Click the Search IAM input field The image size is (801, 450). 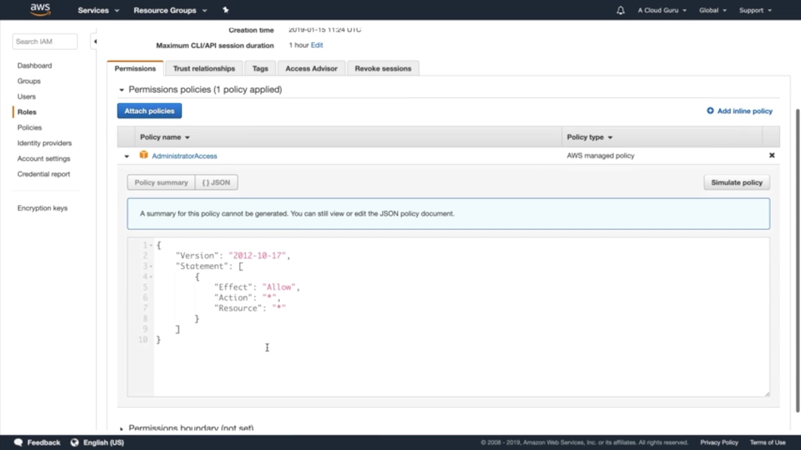click(45, 42)
